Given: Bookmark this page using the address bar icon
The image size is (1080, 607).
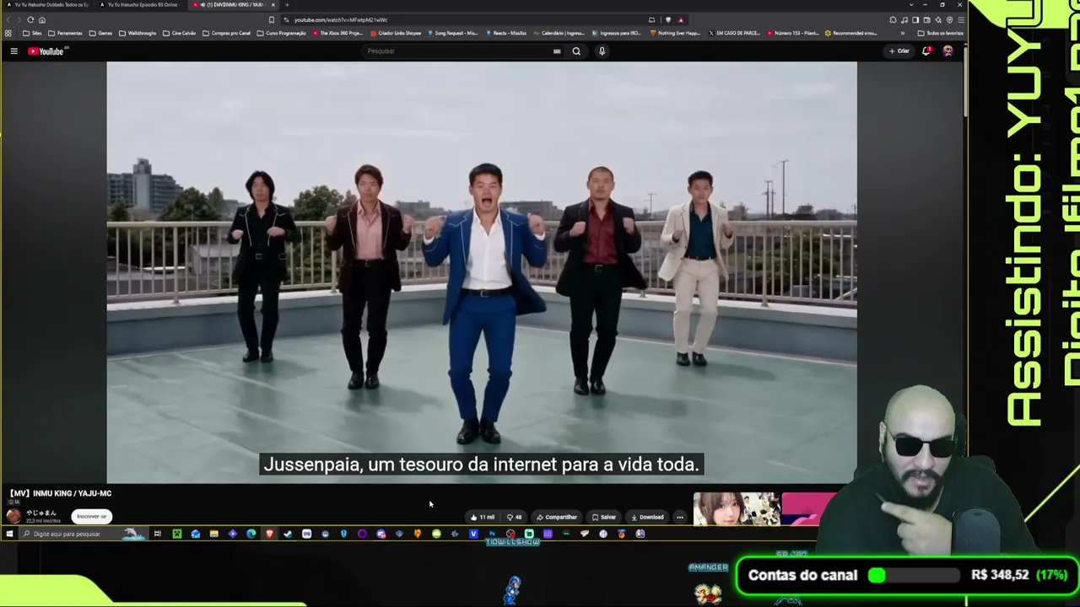Looking at the screenshot, I should (x=271, y=20).
